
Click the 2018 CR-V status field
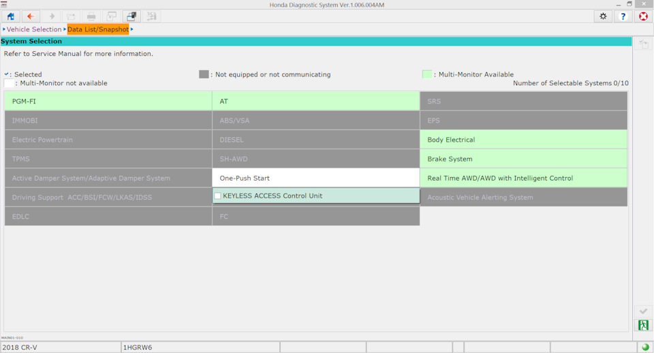[x=61, y=347]
